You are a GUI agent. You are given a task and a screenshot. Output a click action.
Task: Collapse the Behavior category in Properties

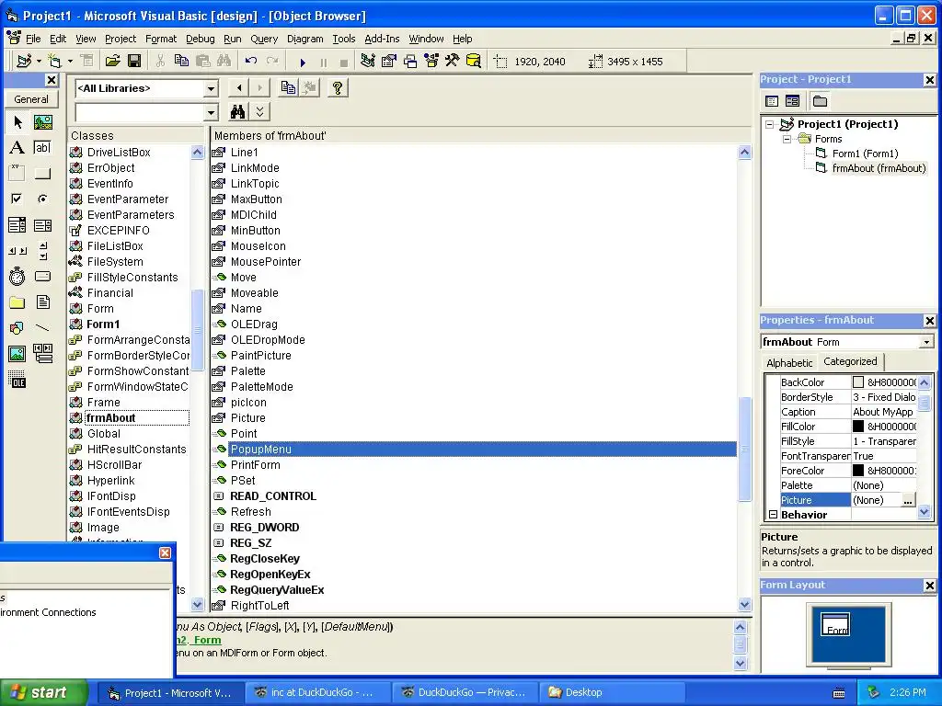(773, 515)
